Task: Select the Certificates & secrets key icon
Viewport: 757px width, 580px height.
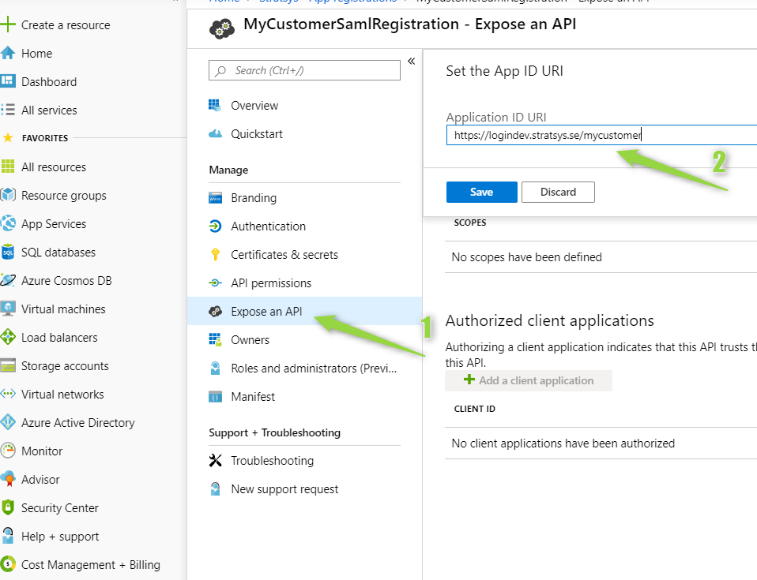Action: tap(215, 255)
